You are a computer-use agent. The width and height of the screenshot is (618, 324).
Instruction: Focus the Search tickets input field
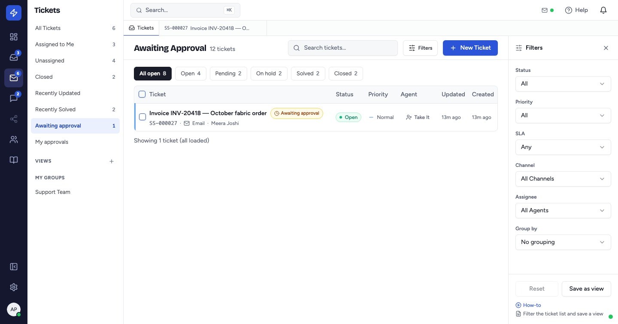[x=343, y=48]
